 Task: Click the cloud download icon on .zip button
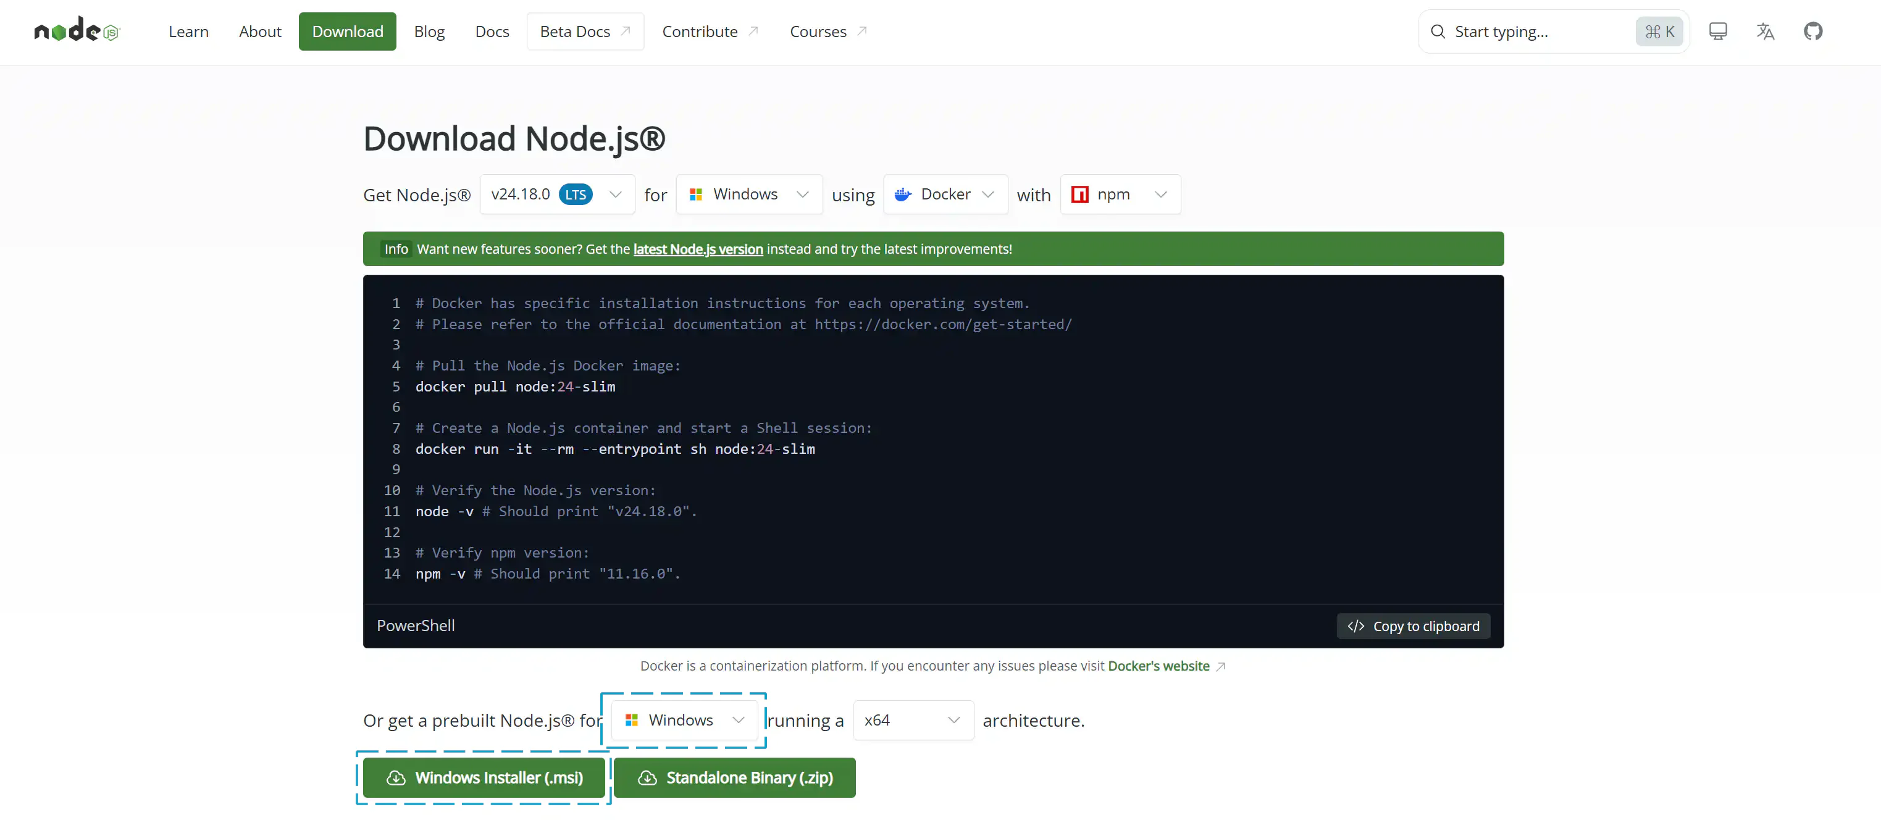647,777
